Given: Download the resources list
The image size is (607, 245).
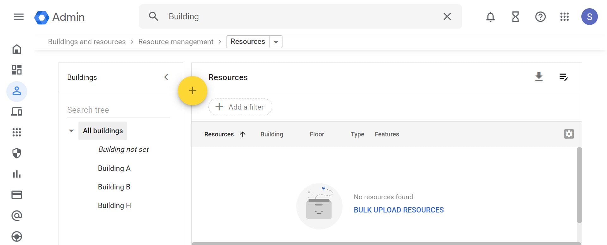Looking at the screenshot, I should [x=539, y=77].
